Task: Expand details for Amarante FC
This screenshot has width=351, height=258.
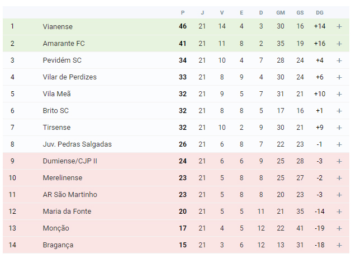Action: 339,44
